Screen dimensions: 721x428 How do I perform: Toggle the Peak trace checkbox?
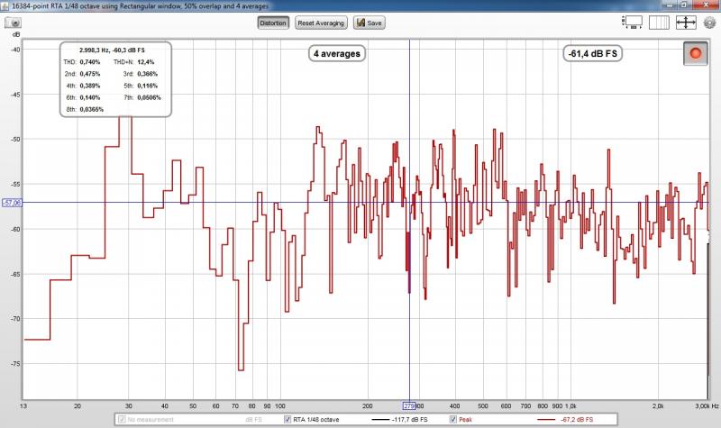point(453,419)
